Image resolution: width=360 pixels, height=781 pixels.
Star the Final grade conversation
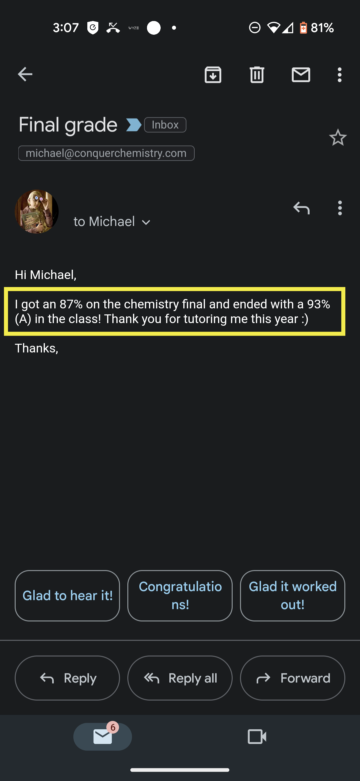[x=338, y=137]
